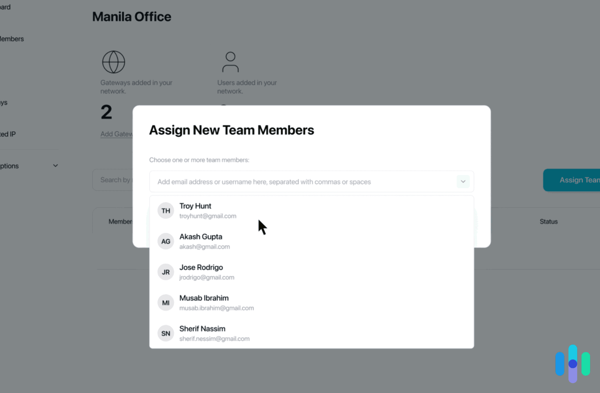Focus the email address input field
This screenshot has width=600, height=393.
(291, 182)
